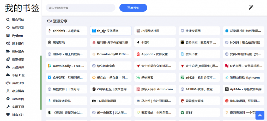
Task: Click the GitHub icon beside 编程开发
Action: point(8,28)
